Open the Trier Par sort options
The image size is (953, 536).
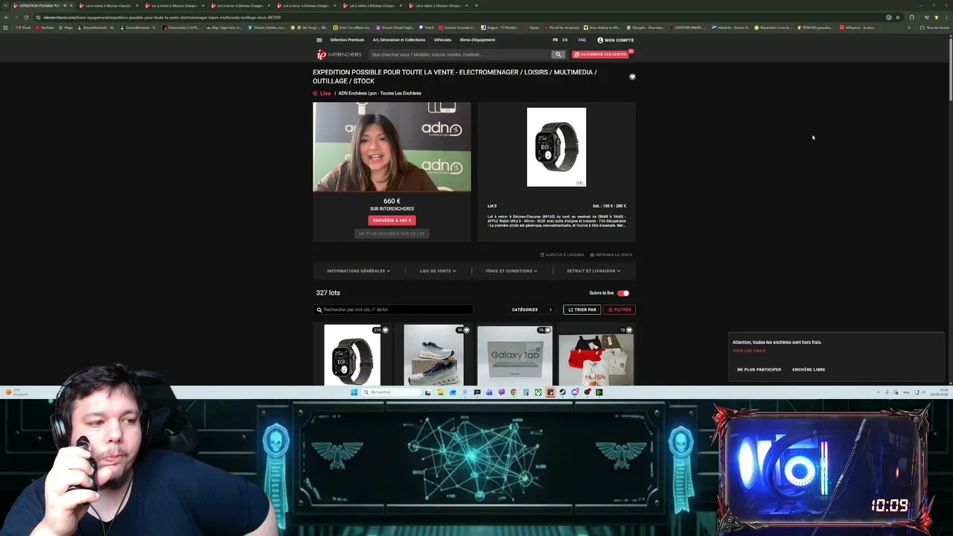582,310
